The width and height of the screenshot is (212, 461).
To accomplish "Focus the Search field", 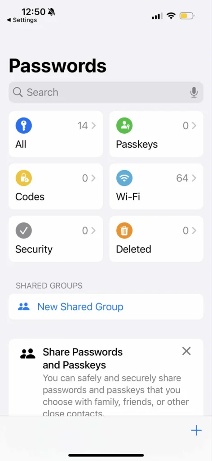I will coord(106,92).
